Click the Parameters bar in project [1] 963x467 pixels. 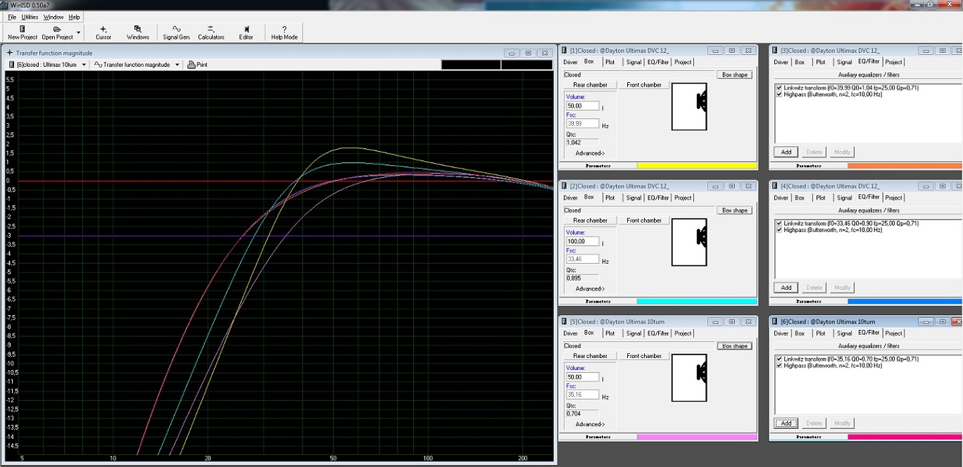598,166
